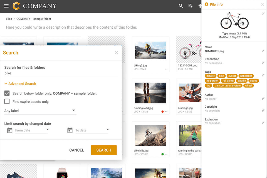This screenshot has height=178, width=267.
Task: Click the 'No copyright' text
Action: pos(212,111)
